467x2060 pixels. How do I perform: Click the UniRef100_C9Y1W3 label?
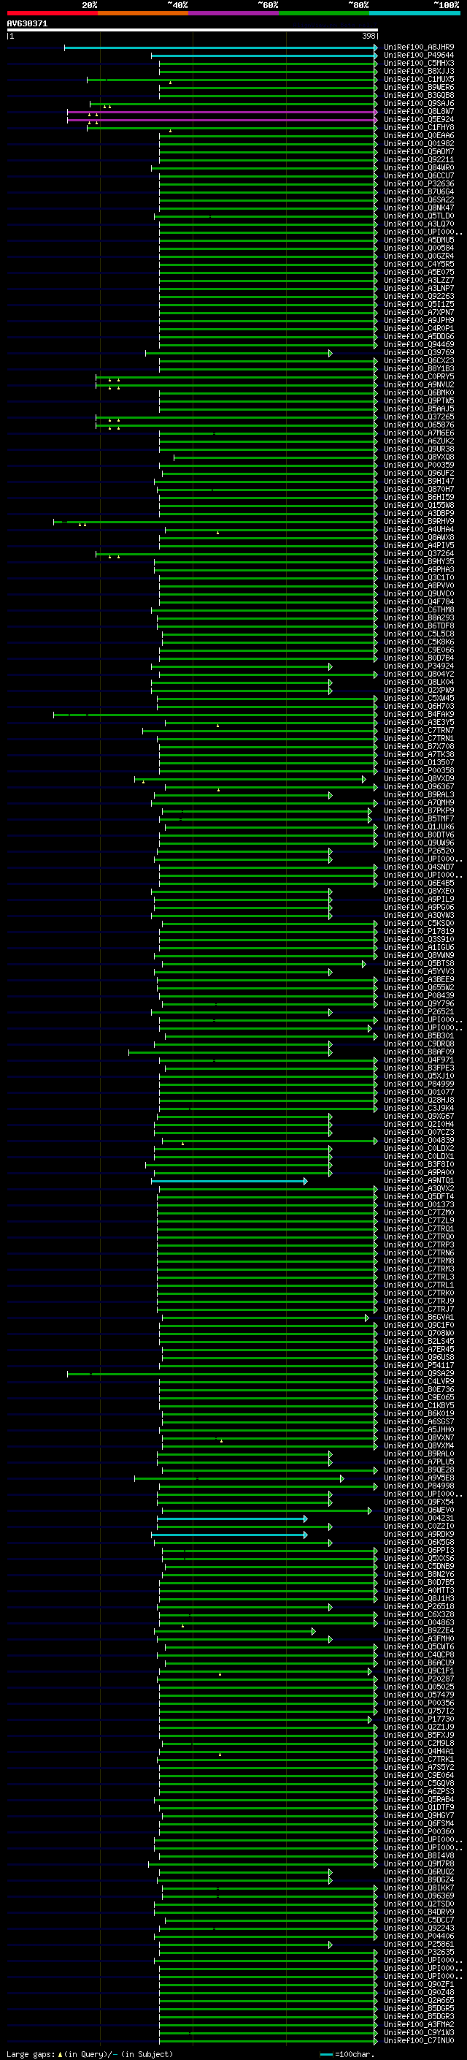(418, 2032)
